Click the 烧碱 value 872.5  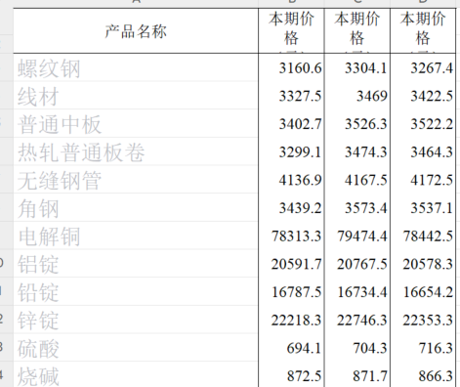[x=291, y=374]
